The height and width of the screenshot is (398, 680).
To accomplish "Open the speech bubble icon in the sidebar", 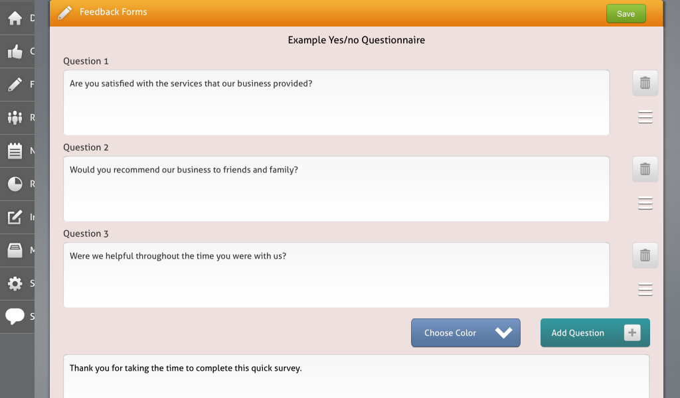I will pos(15,316).
